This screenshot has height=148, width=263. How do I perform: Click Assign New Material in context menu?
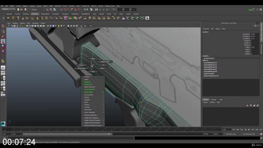click(x=92, y=118)
